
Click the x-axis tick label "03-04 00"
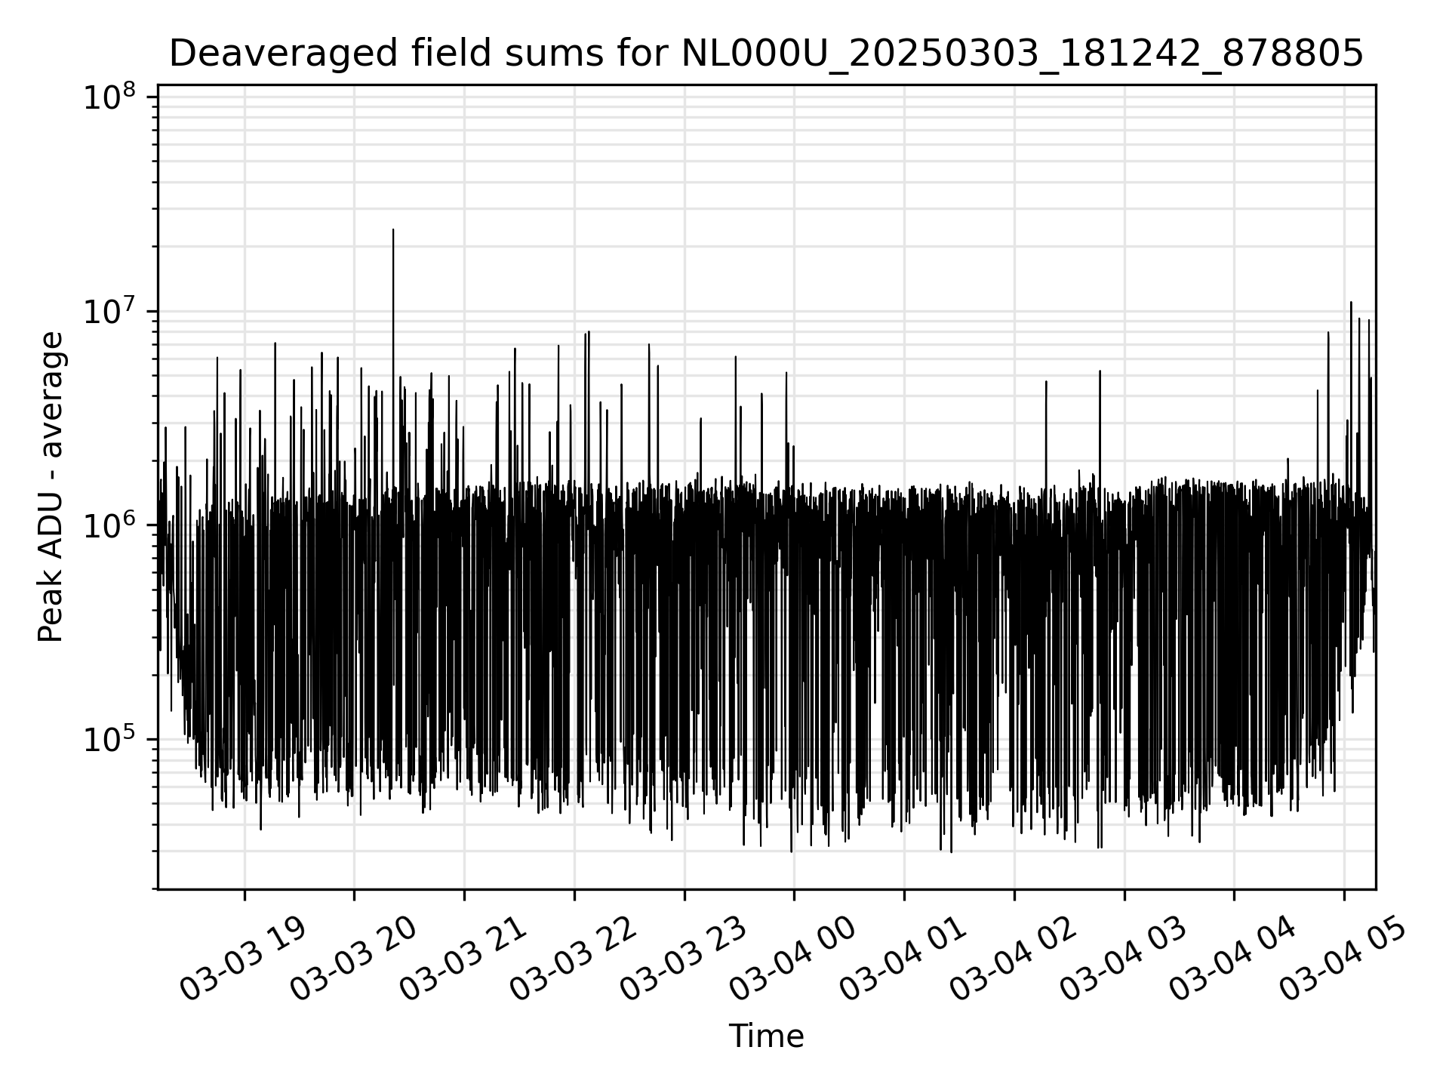792,959
